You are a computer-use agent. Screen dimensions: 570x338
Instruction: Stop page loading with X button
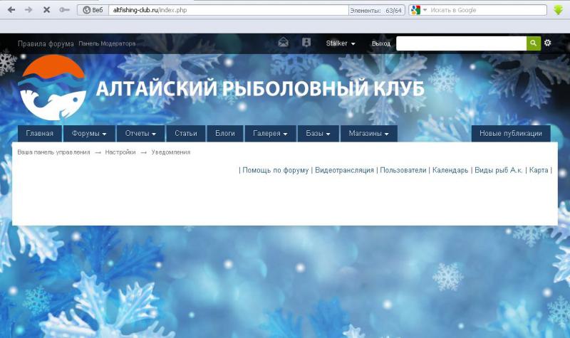pyautogui.click(x=46, y=10)
